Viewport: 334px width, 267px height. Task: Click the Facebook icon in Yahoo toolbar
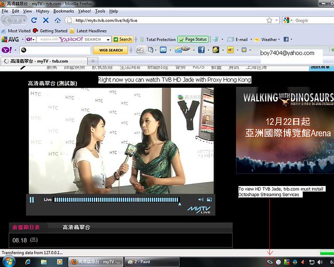[x=201, y=50]
